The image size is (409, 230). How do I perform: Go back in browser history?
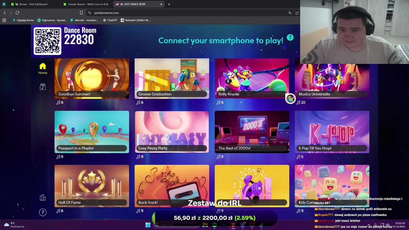pos(4,13)
